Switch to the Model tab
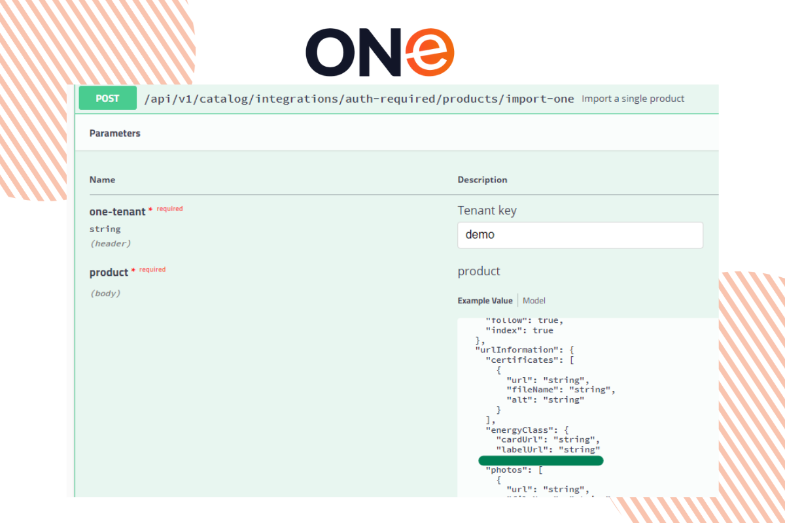785x523 pixels. [x=534, y=301]
